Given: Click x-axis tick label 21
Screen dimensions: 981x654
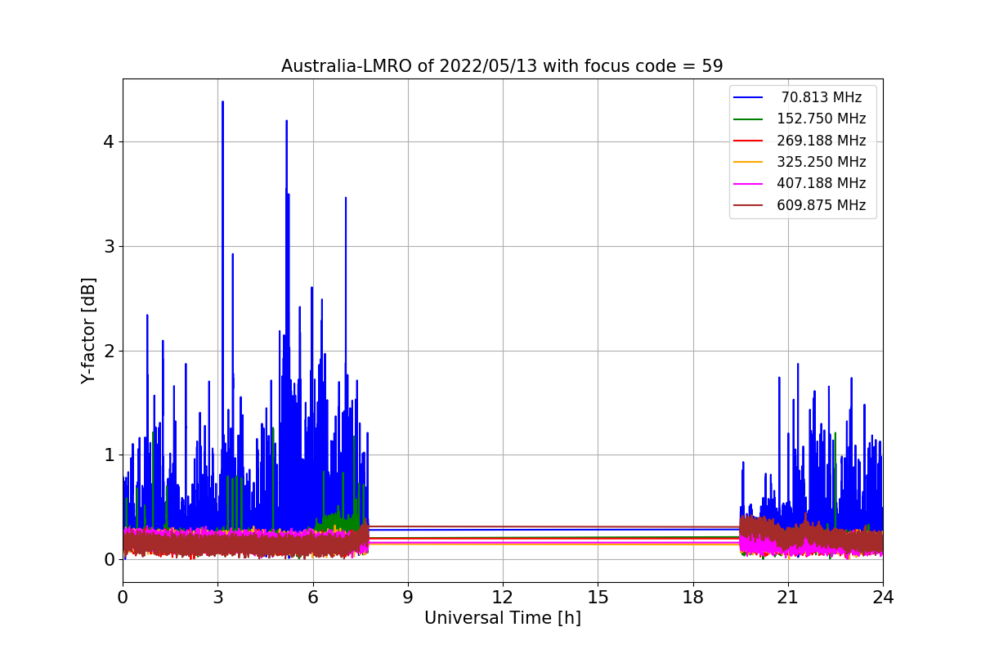Looking at the screenshot, I should 788,598.
